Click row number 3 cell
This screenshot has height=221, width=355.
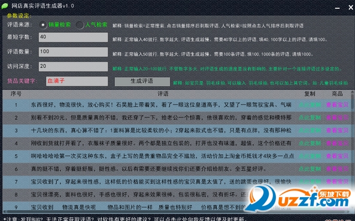point(16,131)
